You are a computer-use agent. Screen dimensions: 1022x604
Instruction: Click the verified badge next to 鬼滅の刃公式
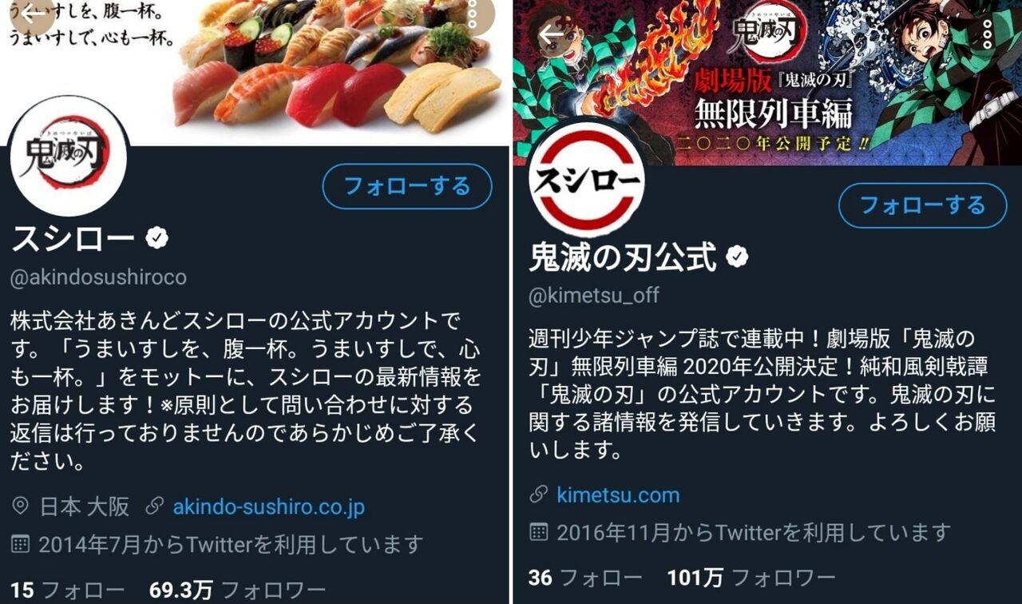tap(737, 256)
